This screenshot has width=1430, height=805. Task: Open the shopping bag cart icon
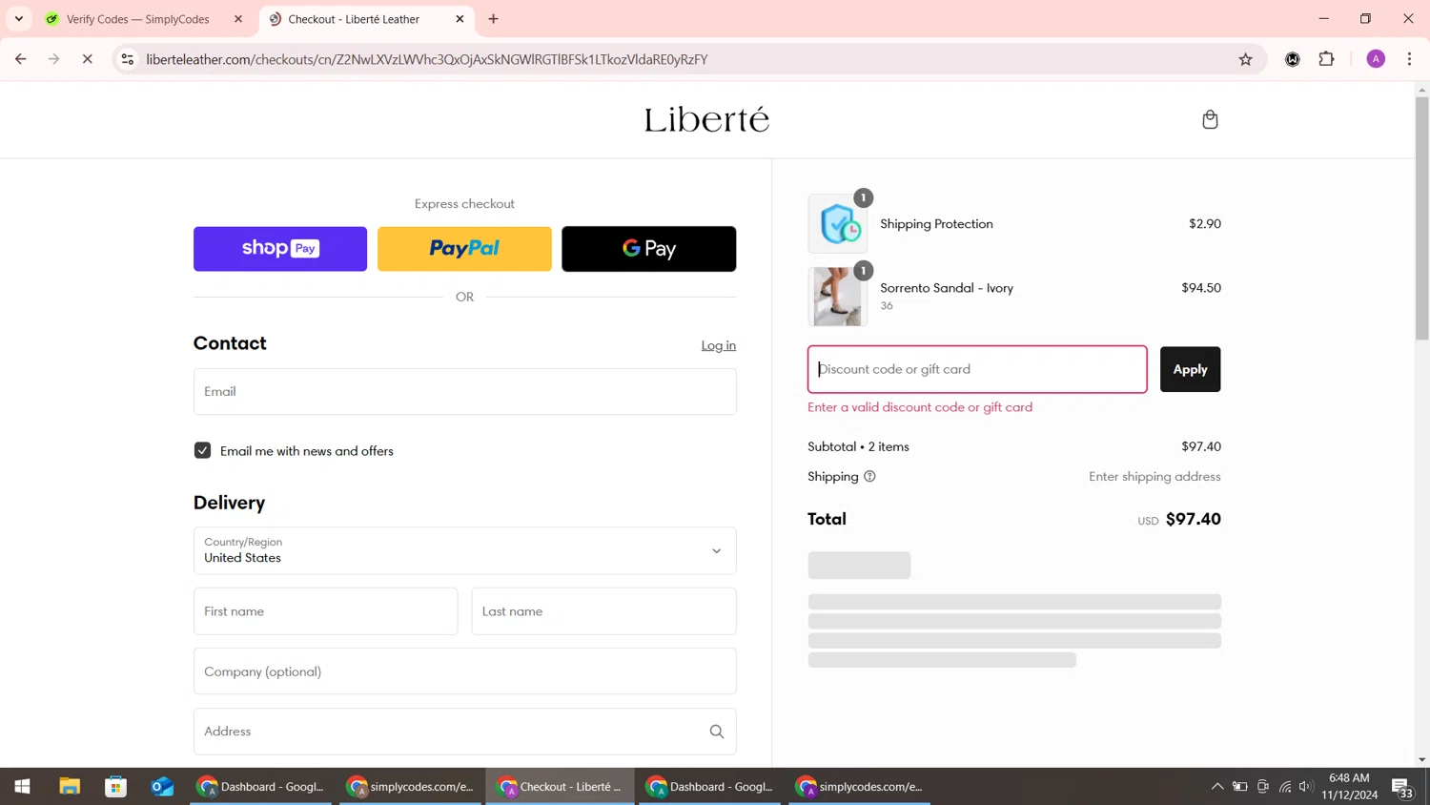point(1210,119)
